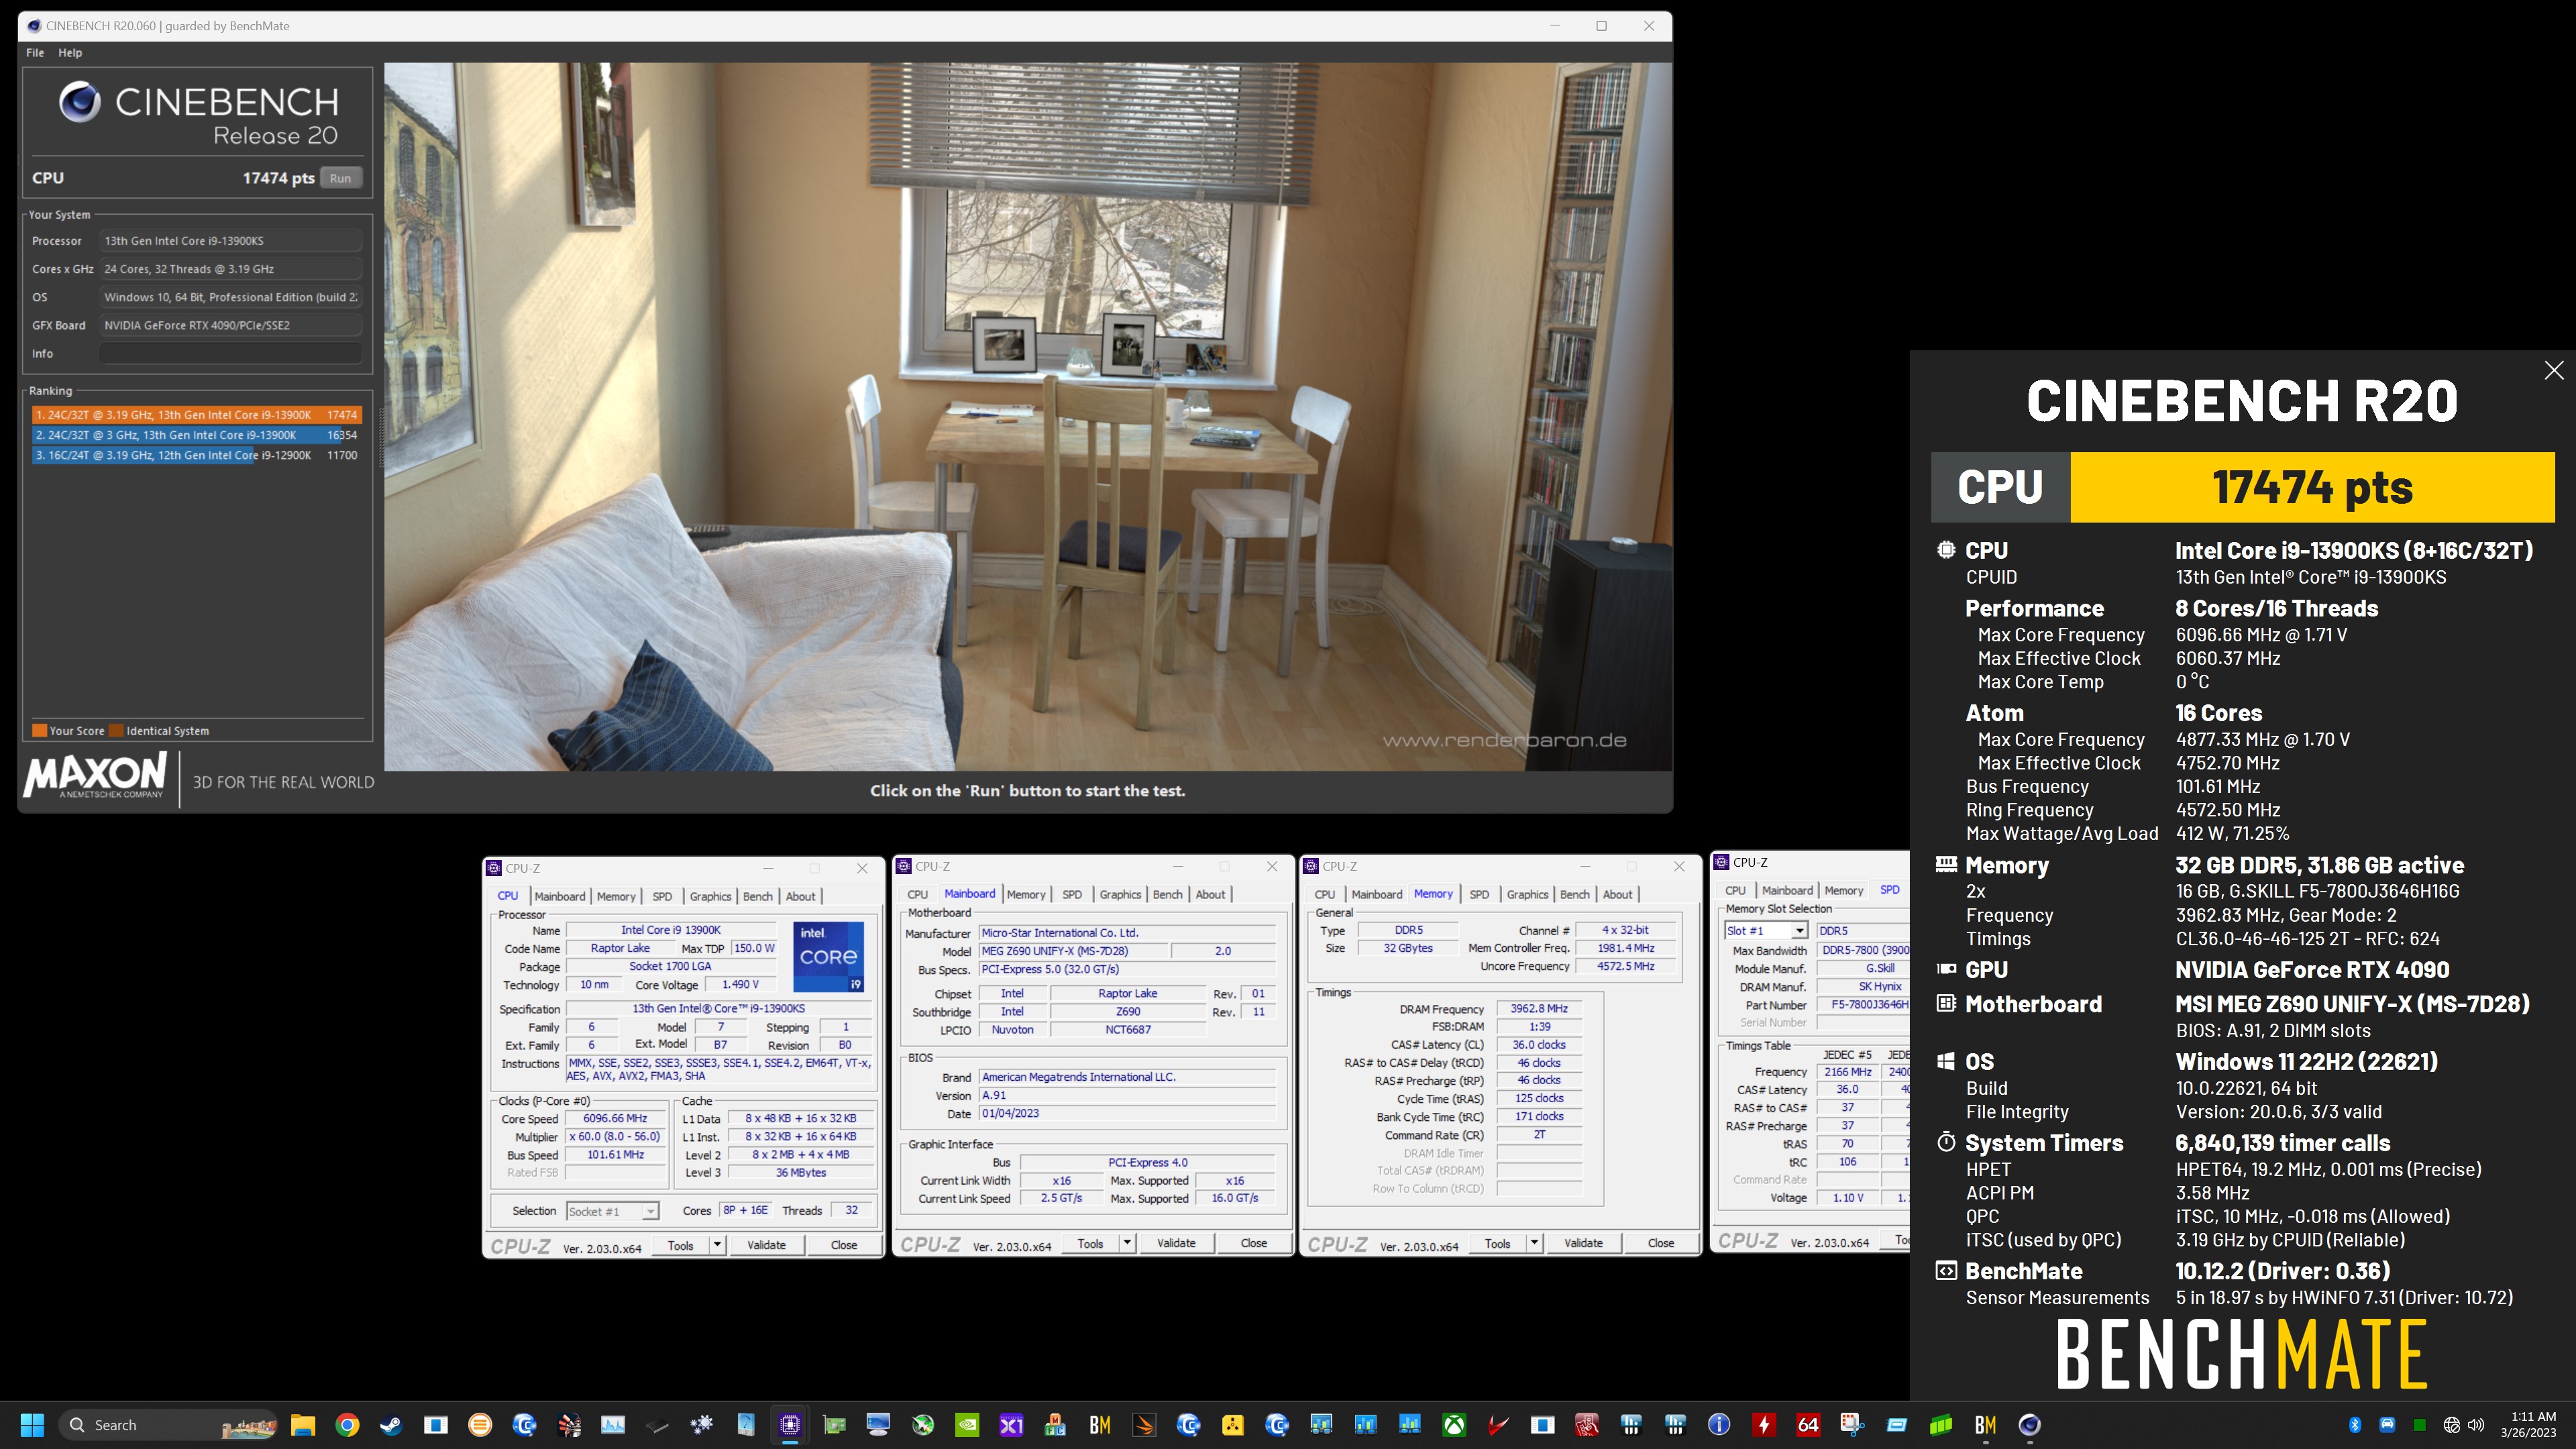Image resolution: width=2576 pixels, height=1449 pixels.
Task: Open the green tiles taskbar icon
Action: coord(1941,1424)
